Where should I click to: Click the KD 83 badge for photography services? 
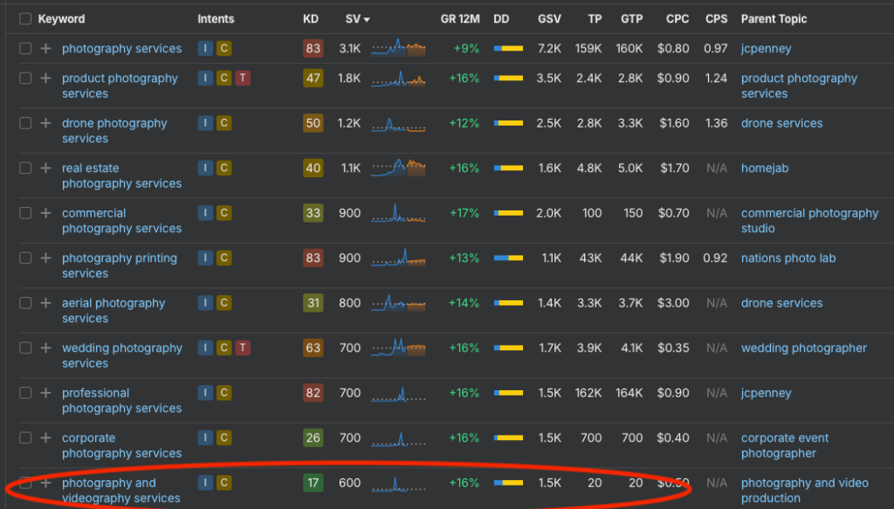pyautogui.click(x=313, y=49)
